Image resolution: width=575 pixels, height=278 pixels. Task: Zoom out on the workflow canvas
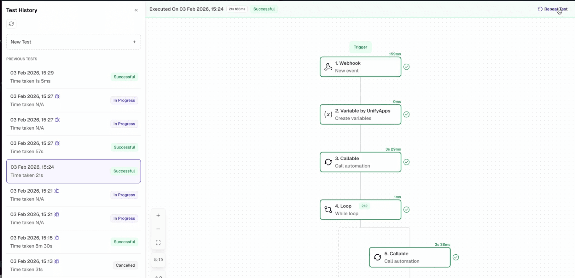[158, 229]
